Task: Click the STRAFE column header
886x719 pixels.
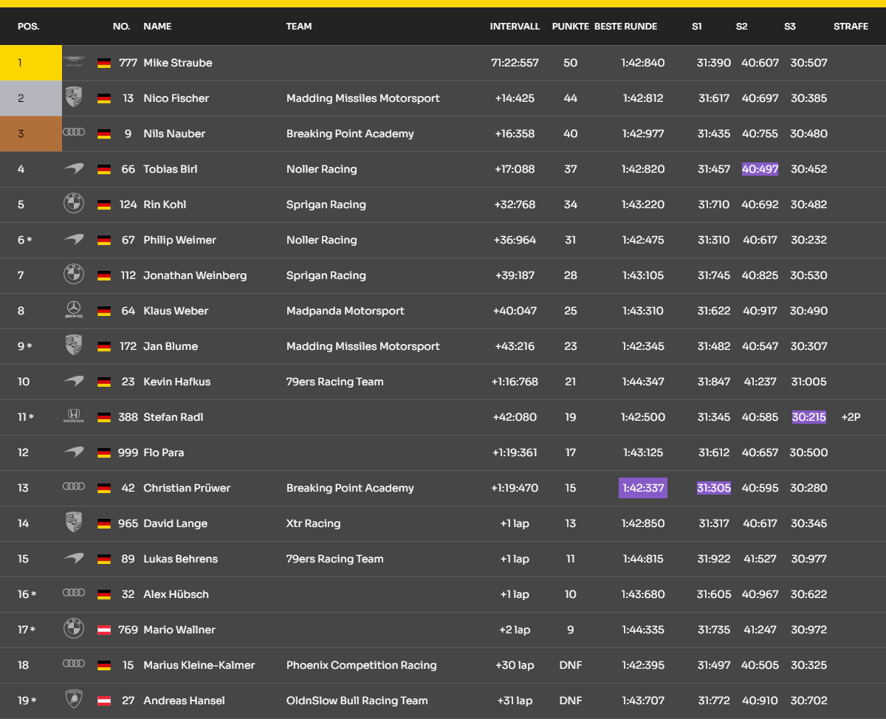Action: tap(851, 27)
